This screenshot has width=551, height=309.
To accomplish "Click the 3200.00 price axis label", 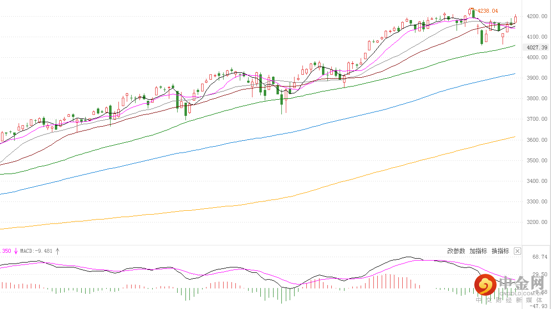I will (537, 222).
